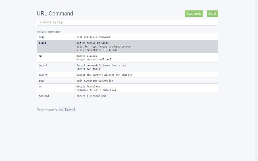258x161 pixels.
Task: Click 'List available commands' description
Action: [x=93, y=37]
